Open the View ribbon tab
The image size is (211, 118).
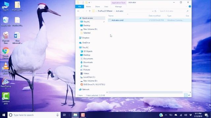(106, 7)
